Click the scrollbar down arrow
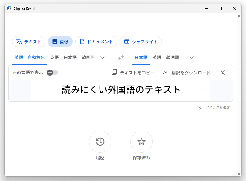 click(x=239, y=174)
